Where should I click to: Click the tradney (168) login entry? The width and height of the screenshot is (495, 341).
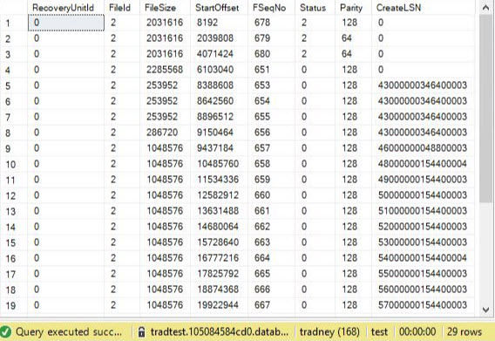coord(329,331)
